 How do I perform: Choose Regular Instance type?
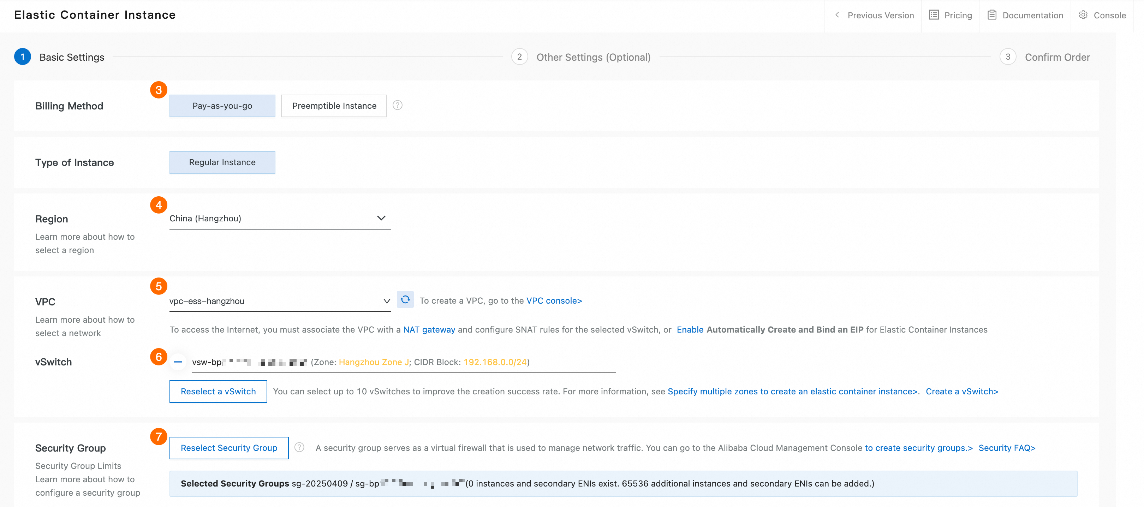(222, 162)
